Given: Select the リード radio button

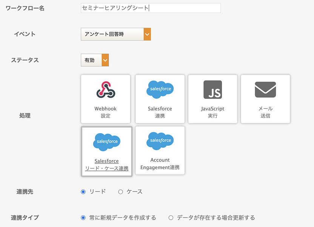Looking at the screenshot, I should tap(83, 192).
